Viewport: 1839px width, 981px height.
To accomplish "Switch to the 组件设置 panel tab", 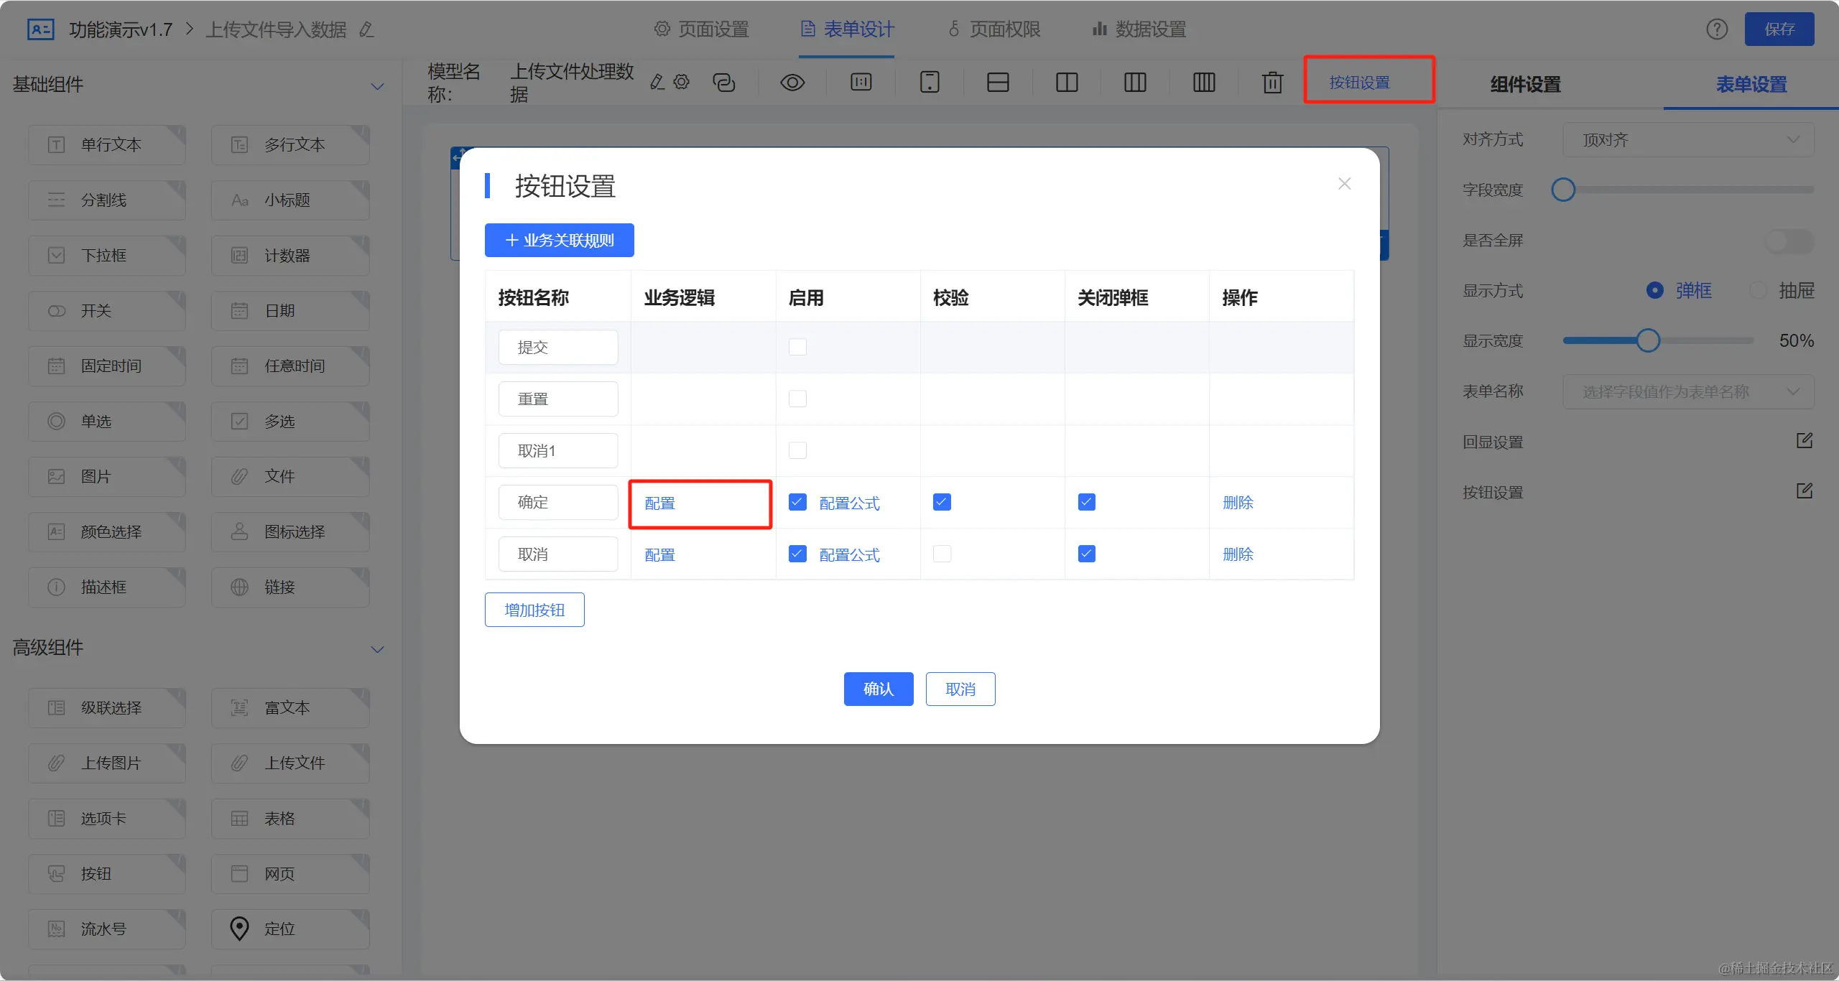I will (1525, 85).
